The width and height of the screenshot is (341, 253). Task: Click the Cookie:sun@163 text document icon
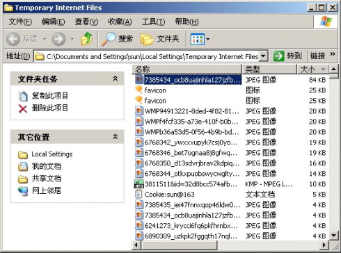pyautogui.click(x=138, y=195)
